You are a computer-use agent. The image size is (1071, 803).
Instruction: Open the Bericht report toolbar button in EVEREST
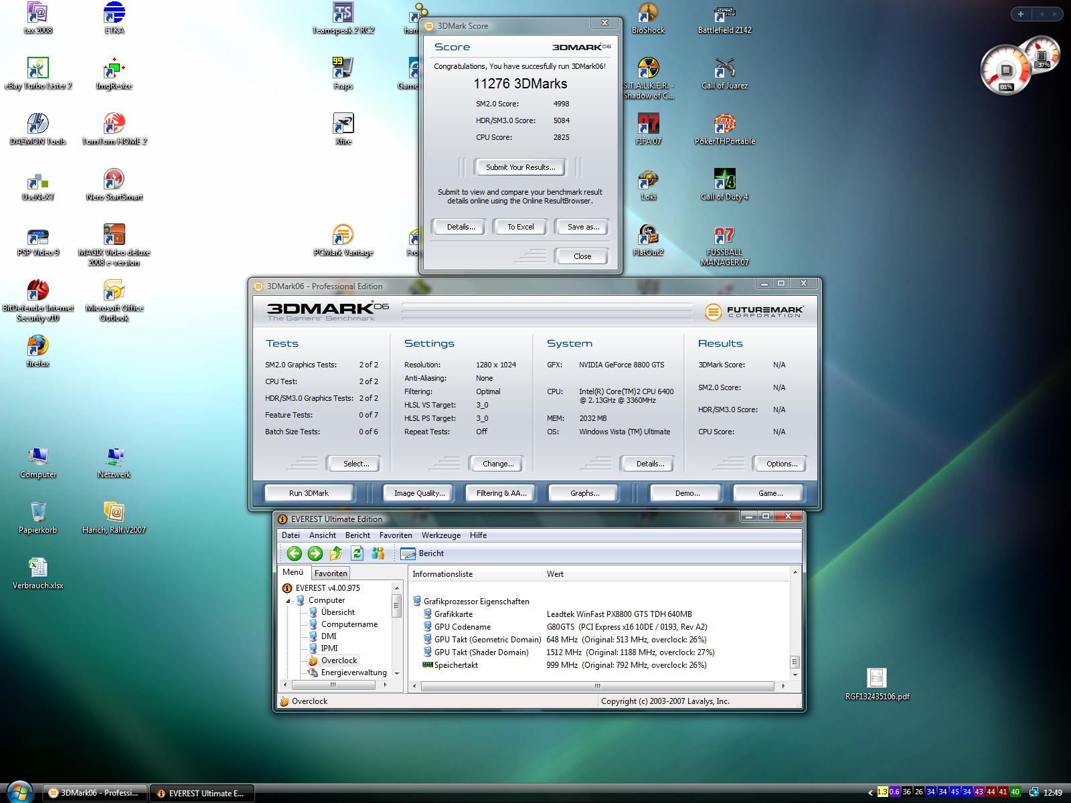[422, 553]
